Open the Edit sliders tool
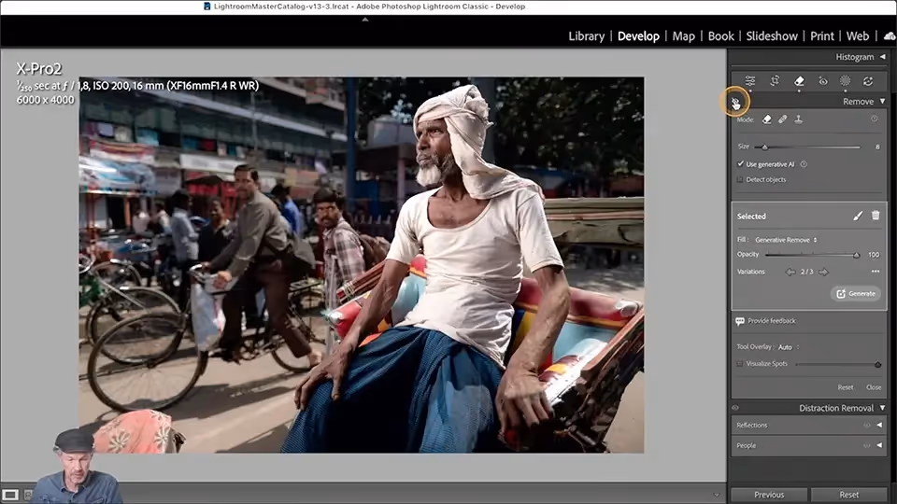Image resolution: width=897 pixels, height=504 pixels. [750, 81]
